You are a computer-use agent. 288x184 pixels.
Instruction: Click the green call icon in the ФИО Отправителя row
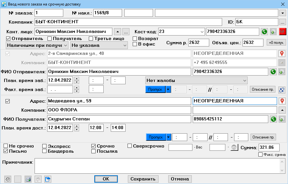[x=273, y=72]
